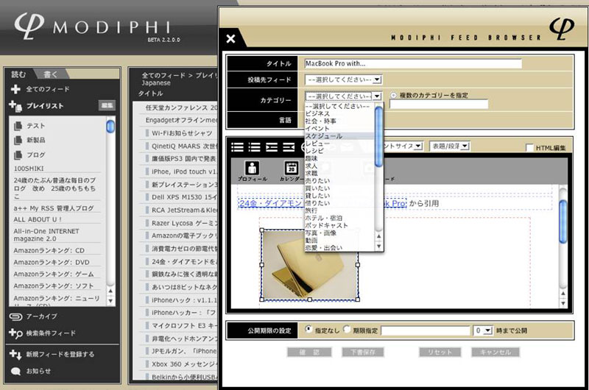Click the 検索条件フィード search-plus icon
The height and width of the screenshot is (390, 589).
pyautogui.click(x=15, y=333)
